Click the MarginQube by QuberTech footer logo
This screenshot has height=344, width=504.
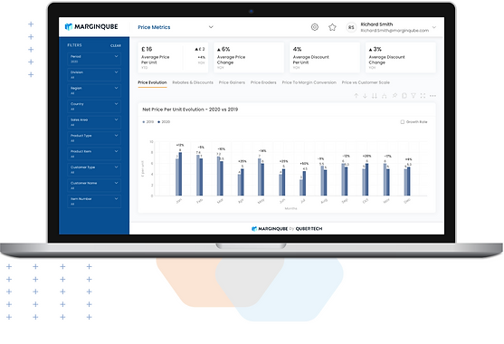pyautogui.click(x=287, y=229)
